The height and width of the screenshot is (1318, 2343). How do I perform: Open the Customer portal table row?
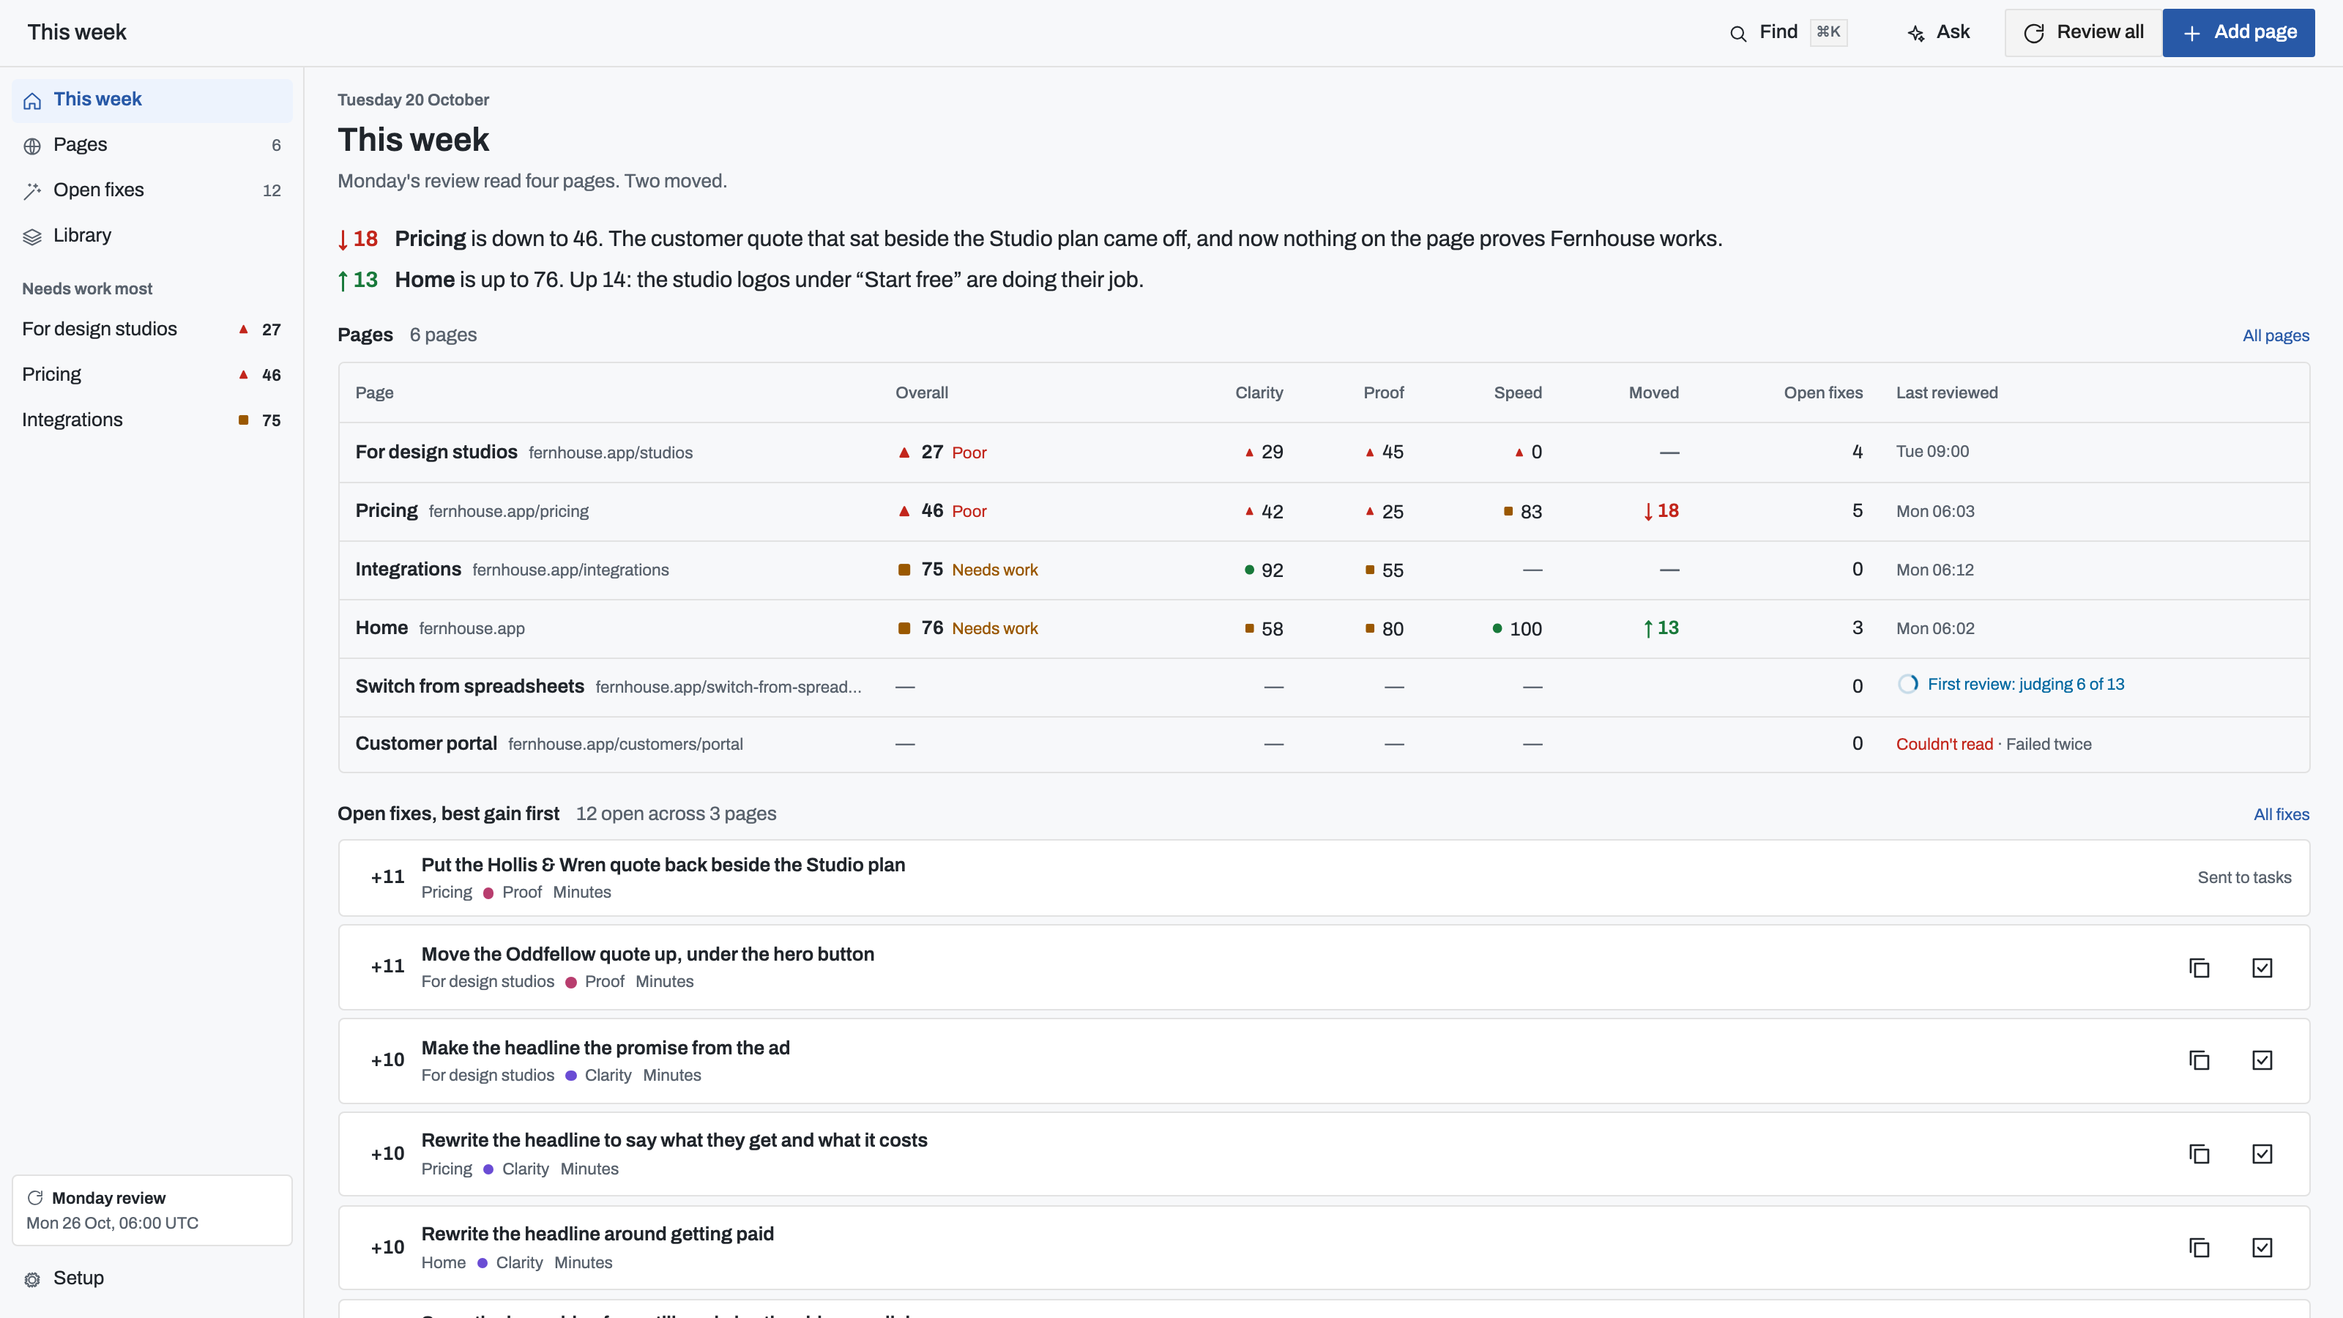point(1323,744)
